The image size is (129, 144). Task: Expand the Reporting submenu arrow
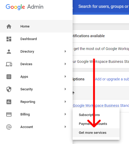point(65,102)
